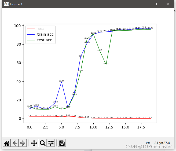Viewport: 176px width, 151px height.
Task: Click the 'test acc' legend label
Action: point(45,40)
